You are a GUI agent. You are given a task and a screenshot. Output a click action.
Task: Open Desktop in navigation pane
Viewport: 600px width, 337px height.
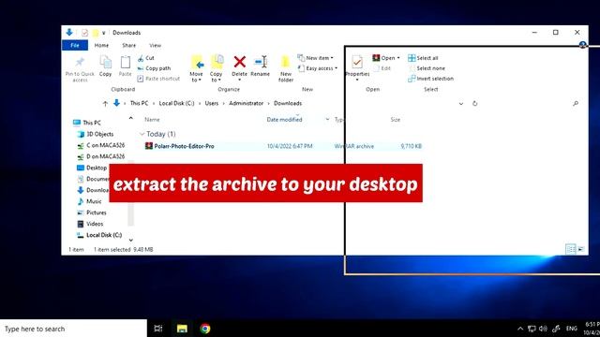point(92,168)
